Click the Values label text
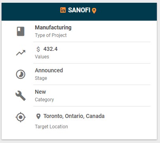The width and height of the screenshot is (160, 143). [x=42, y=57]
